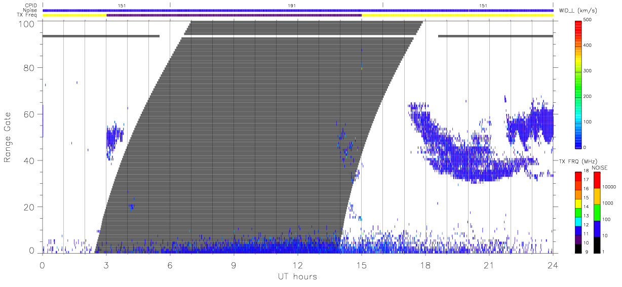The width and height of the screenshot is (622, 287).
Task: Select the green 100–1000 NOISE legend swatch
Action: point(596,212)
